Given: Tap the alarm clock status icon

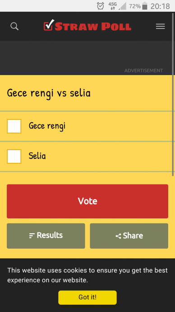Looking at the screenshot, I should point(101,6).
